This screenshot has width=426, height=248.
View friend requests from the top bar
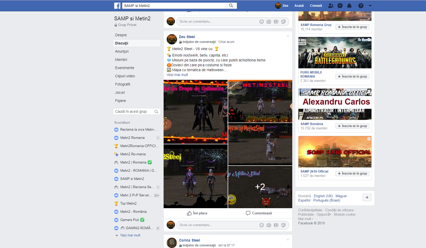(x=330, y=5)
